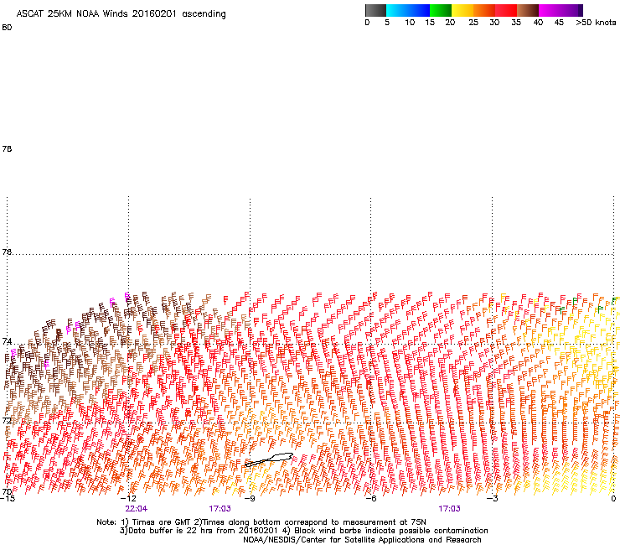Screen dimensions: 620x545
Task: Click the blue 10-15 knots color segment
Action: pyautogui.click(x=419, y=10)
